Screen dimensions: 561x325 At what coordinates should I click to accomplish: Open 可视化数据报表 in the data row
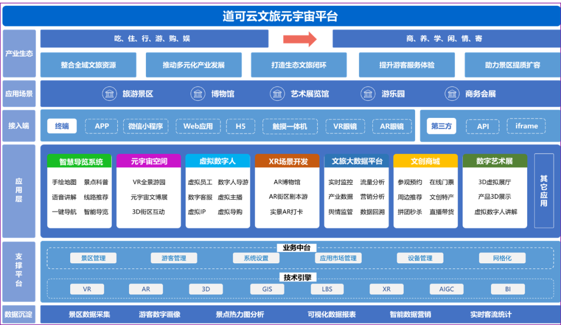tap(331, 314)
